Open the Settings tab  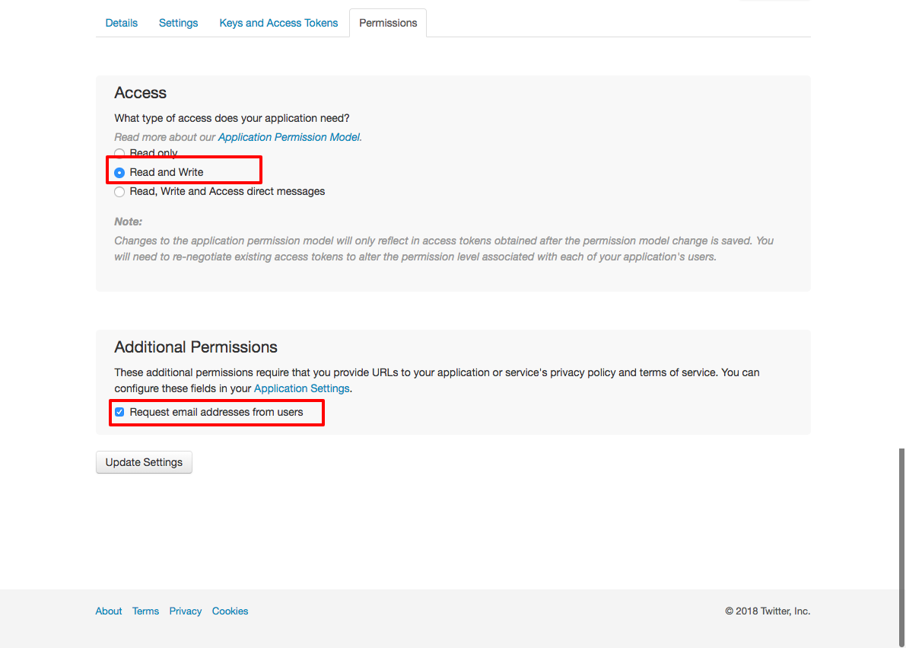[x=177, y=23]
